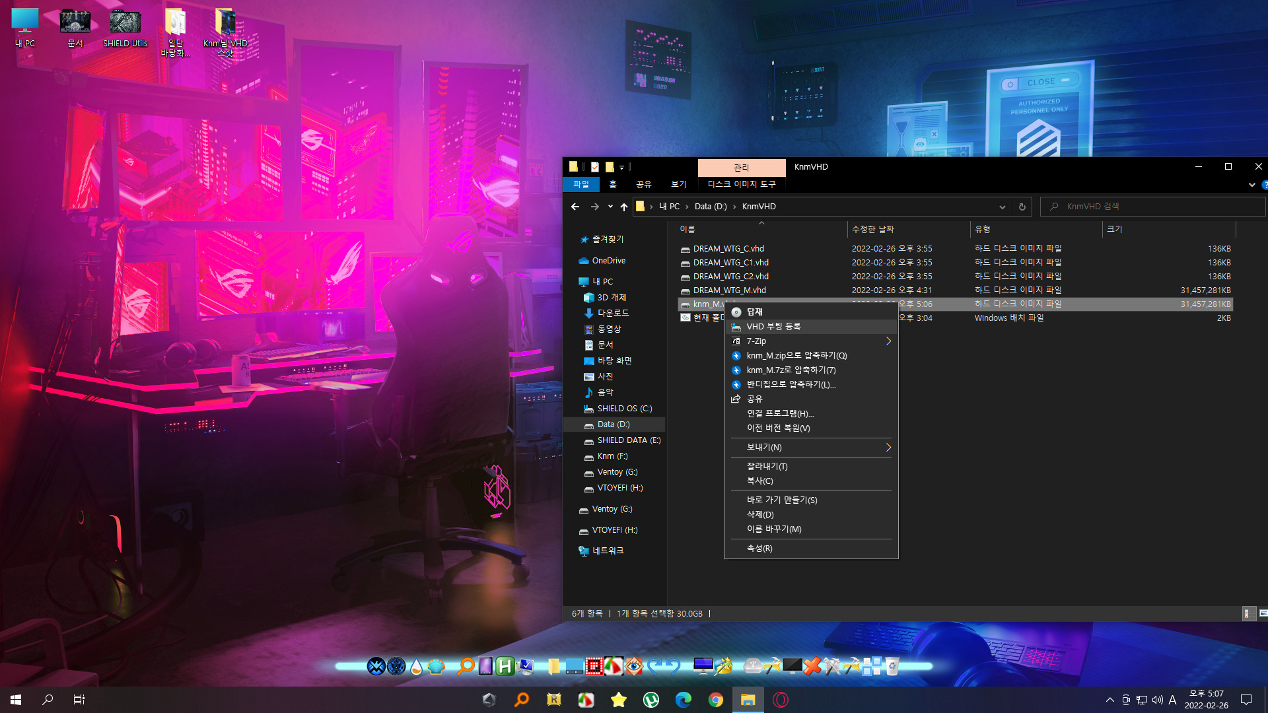
Task: Click the 내 PC breadcrumb segment
Action: coord(669,207)
